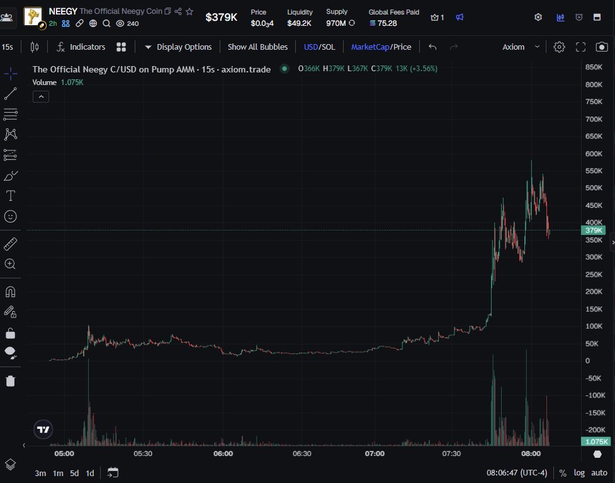This screenshot has height=483, width=615.
Task: Open the go to date calendar
Action: click(x=113, y=473)
